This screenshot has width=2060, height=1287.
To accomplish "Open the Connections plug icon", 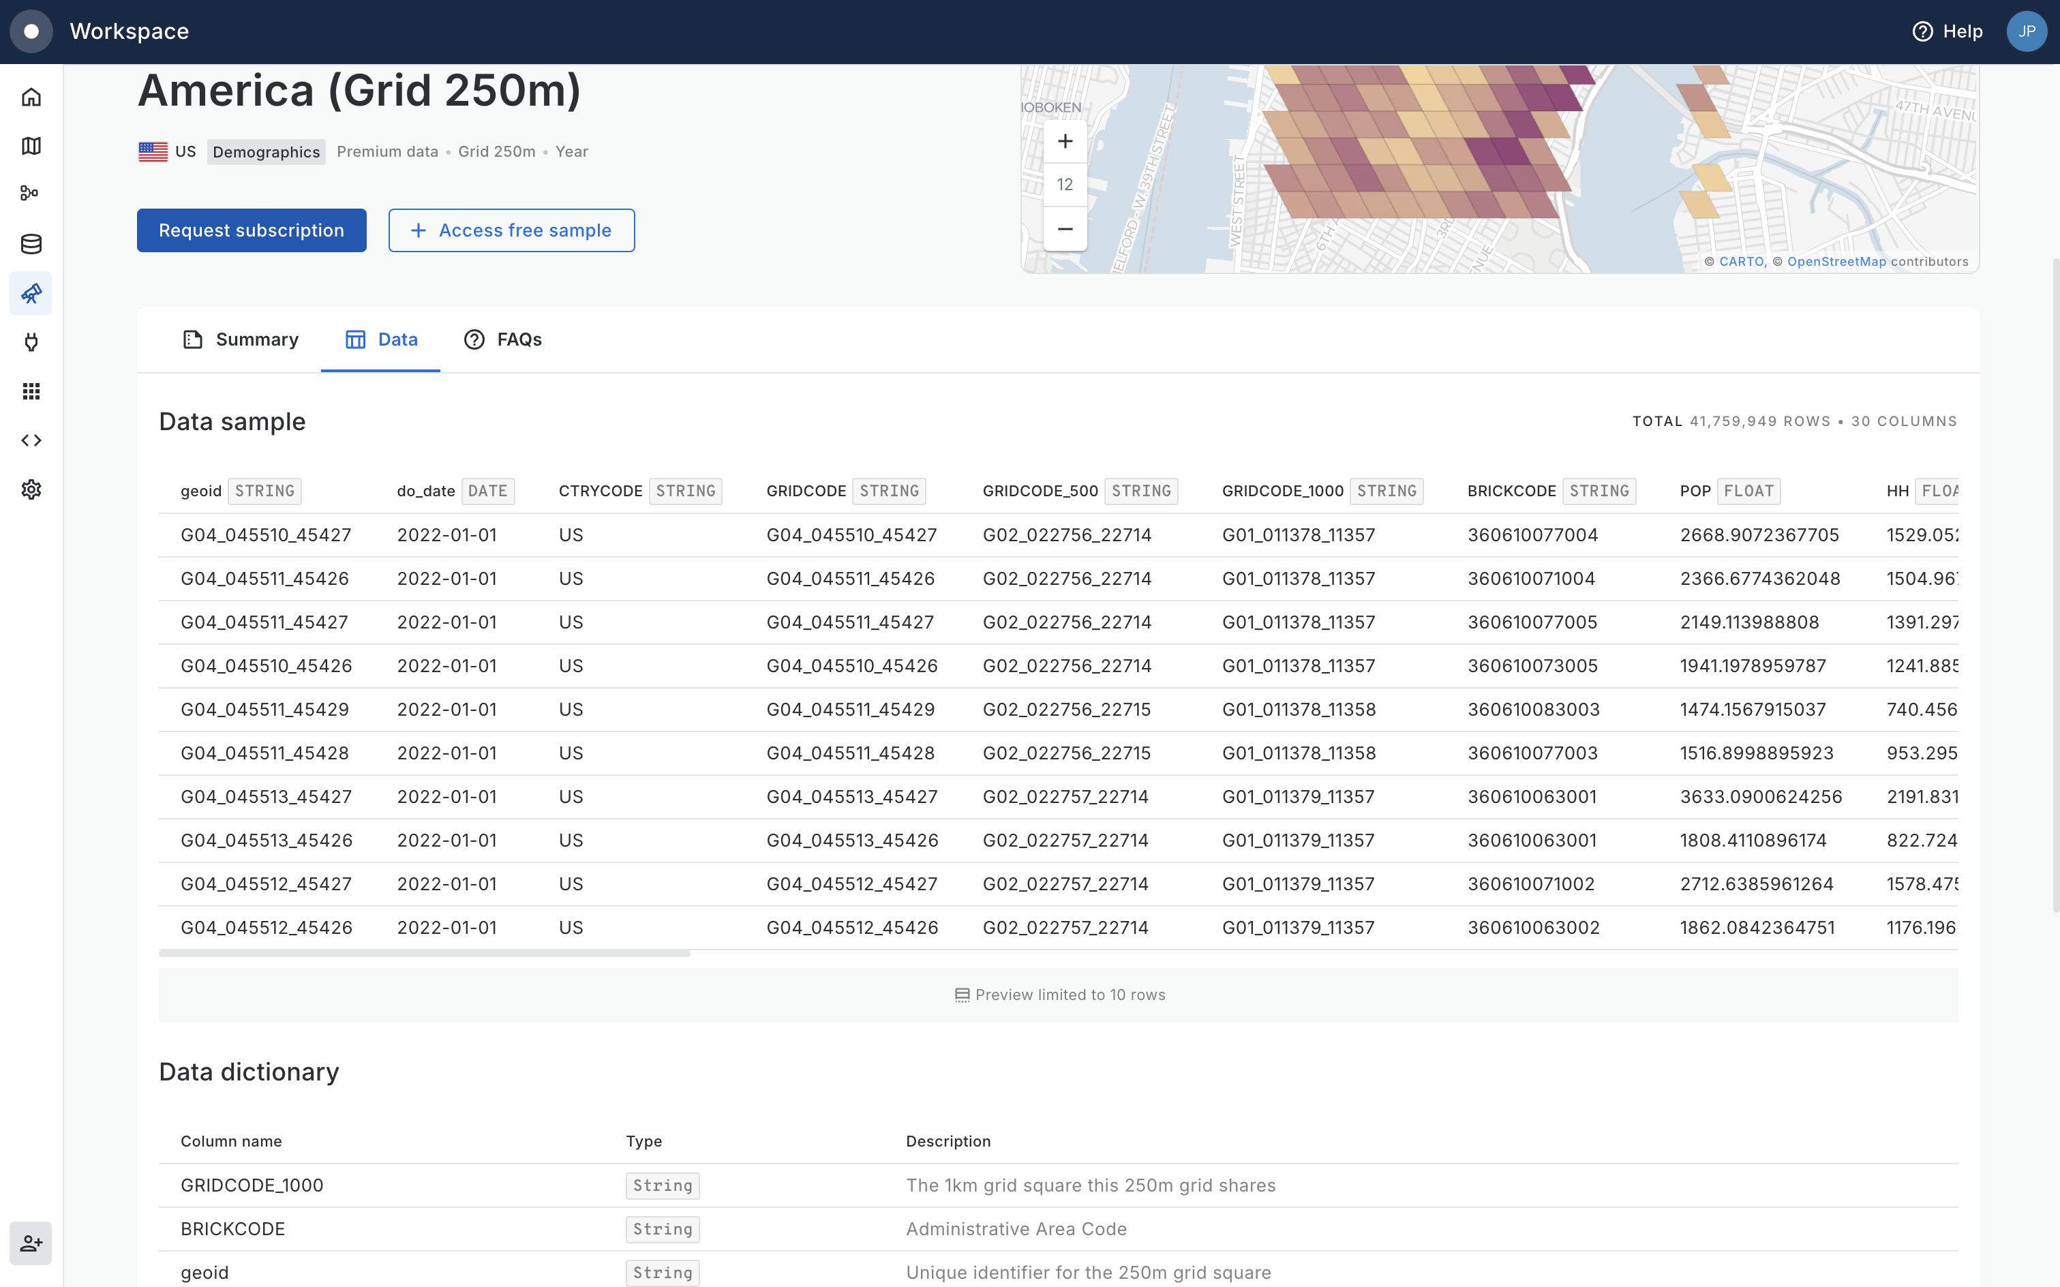I will click(31, 342).
